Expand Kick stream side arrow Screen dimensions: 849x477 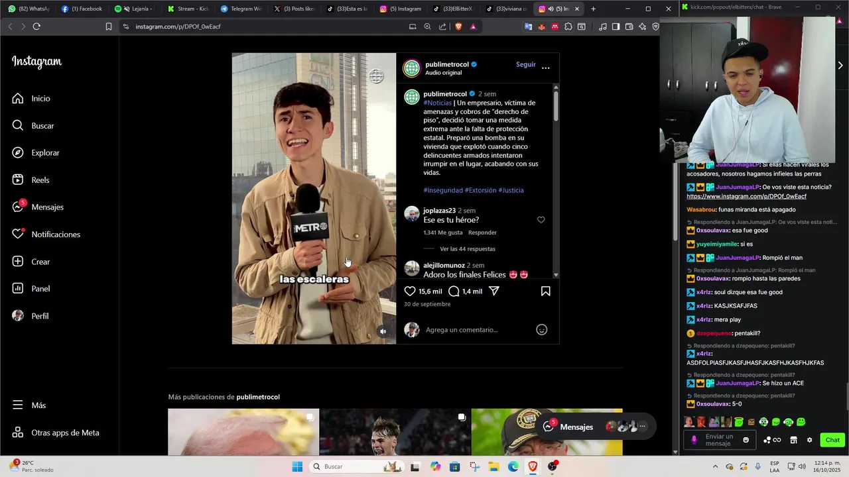[840, 66]
